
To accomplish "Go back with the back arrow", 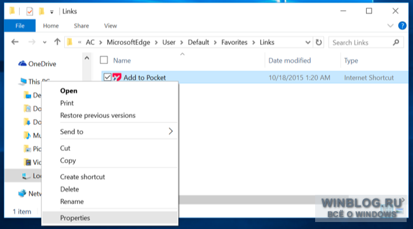I will click(15, 42).
